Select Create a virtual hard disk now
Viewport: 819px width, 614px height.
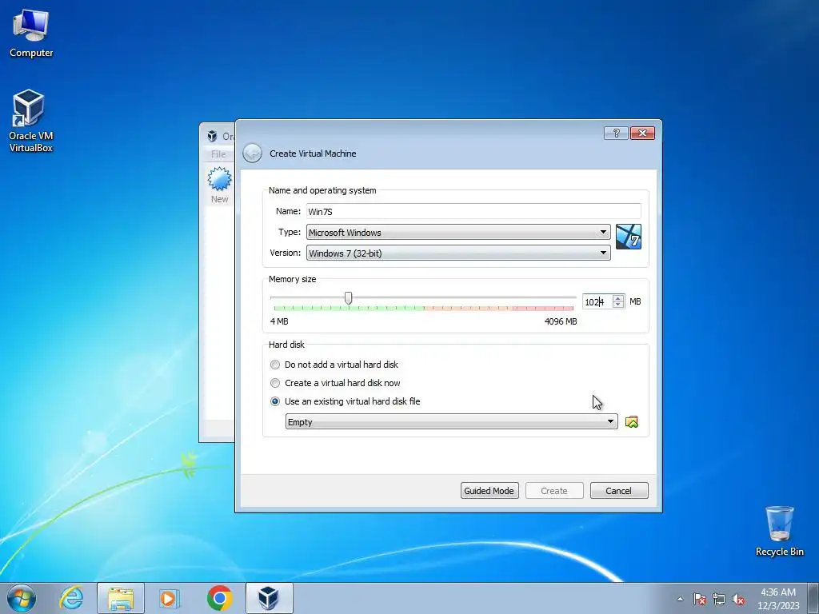coord(335,383)
